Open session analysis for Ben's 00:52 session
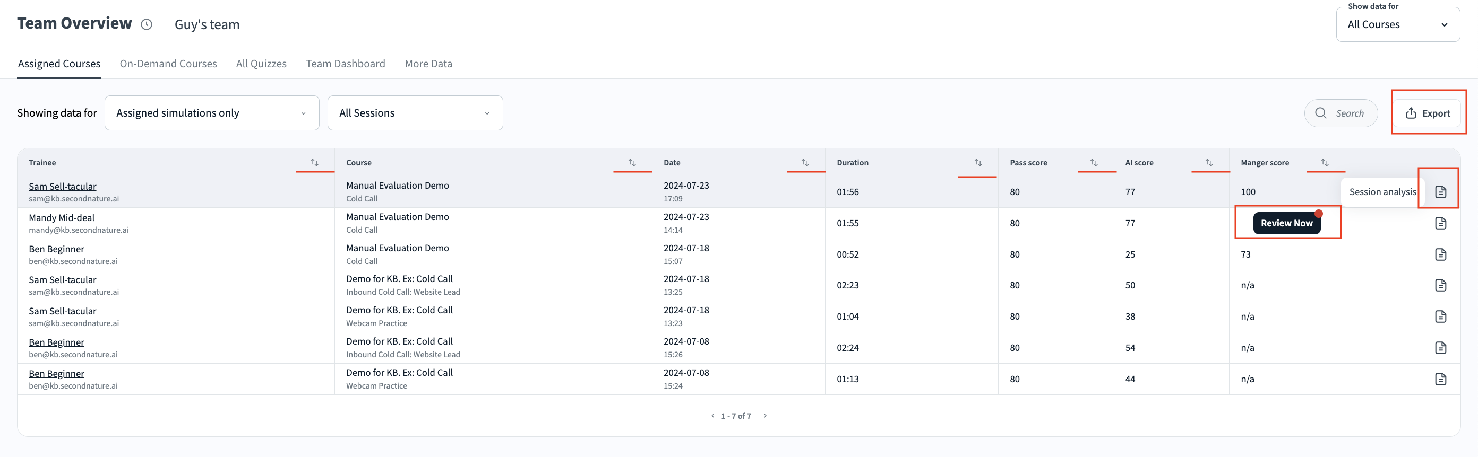This screenshot has height=457, width=1478. click(x=1440, y=254)
